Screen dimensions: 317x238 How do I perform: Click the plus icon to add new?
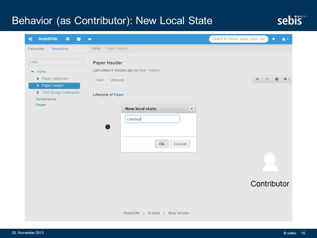273,39
